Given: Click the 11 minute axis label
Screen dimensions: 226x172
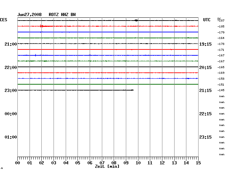Looking at the screenshot, I should click(150, 163).
